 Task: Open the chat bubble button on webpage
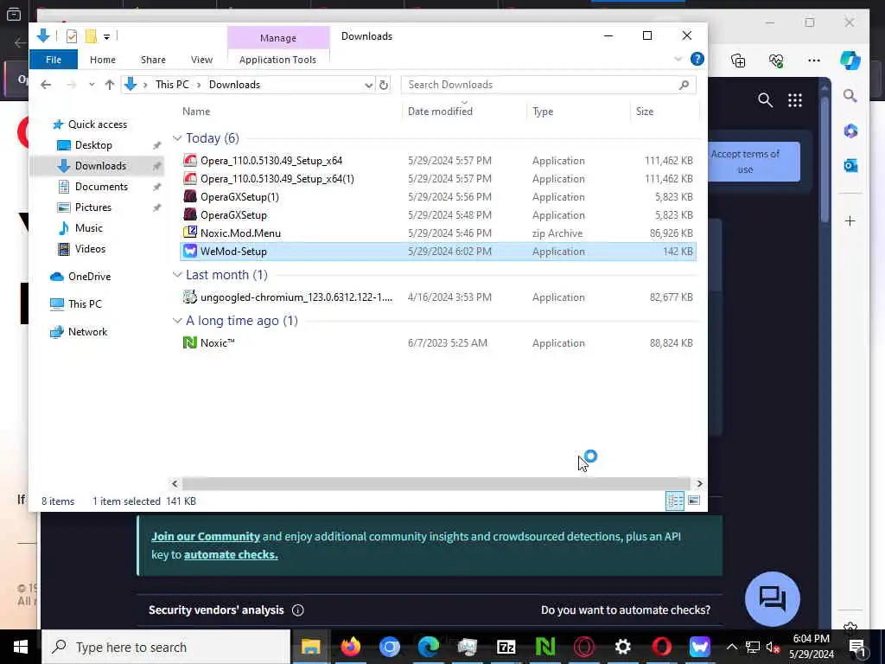pos(772,598)
